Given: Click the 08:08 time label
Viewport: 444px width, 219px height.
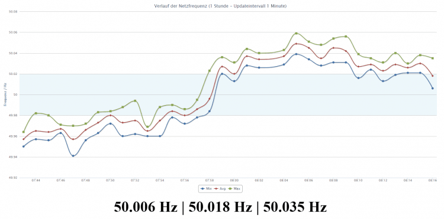Looking at the screenshot, I should [333, 180].
